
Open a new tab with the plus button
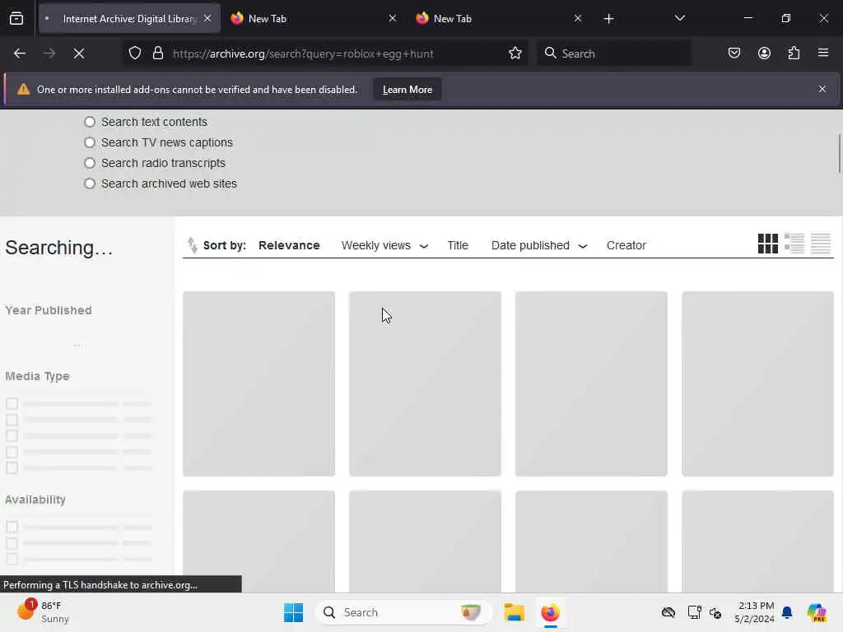click(x=608, y=19)
